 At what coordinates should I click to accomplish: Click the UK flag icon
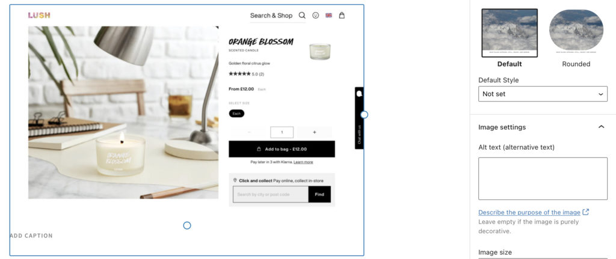pyautogui.click(x=329, y=15)
